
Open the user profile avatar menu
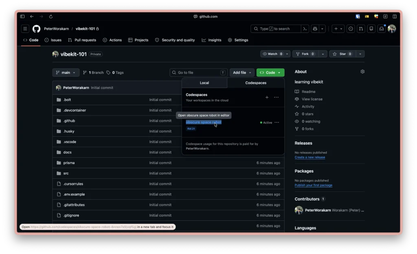(x=392, y=29)
